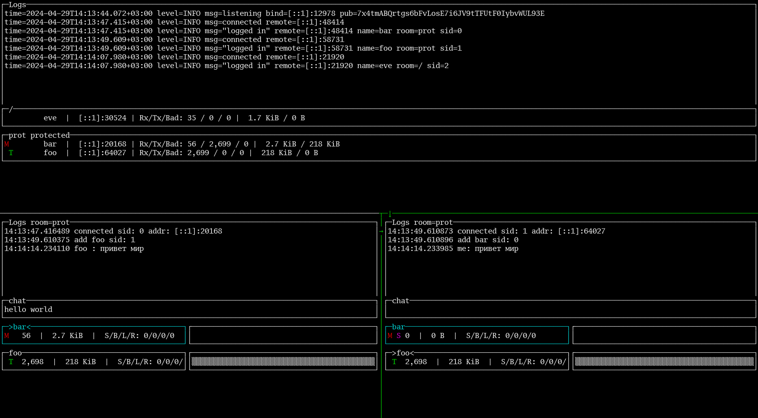Image resolution: width=758 pixels, height=418 pixels.
Task: Click the green T indicator beside foo in the prot room
Action: [x=11, y=153]
